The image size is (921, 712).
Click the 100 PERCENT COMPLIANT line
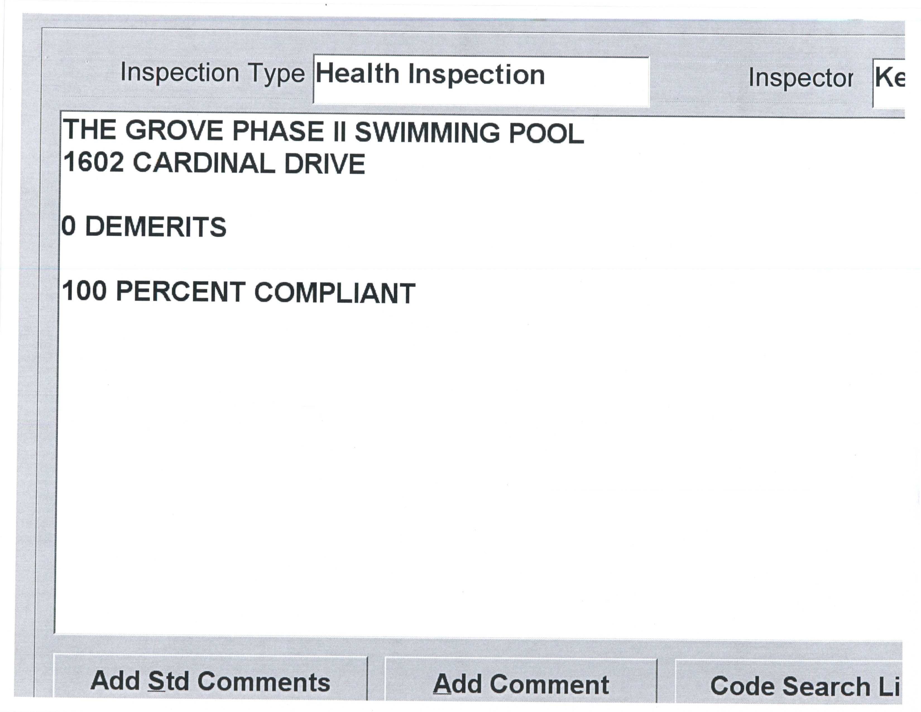point(239,292)
